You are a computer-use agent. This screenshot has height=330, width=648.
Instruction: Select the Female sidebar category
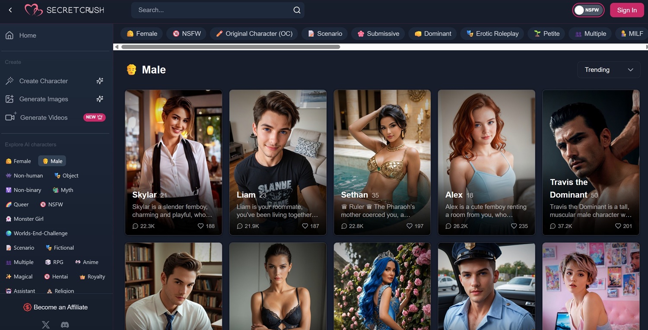[18, 161]
